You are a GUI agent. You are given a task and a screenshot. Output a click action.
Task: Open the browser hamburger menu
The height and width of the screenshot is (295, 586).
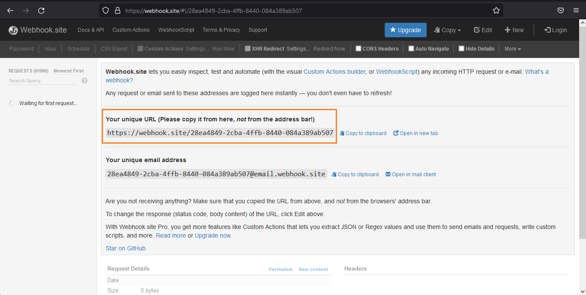click(x=576, y=10)
